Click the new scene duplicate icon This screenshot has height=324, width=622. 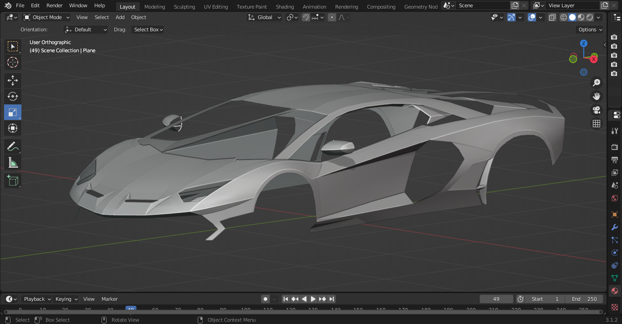coord(515,5)
